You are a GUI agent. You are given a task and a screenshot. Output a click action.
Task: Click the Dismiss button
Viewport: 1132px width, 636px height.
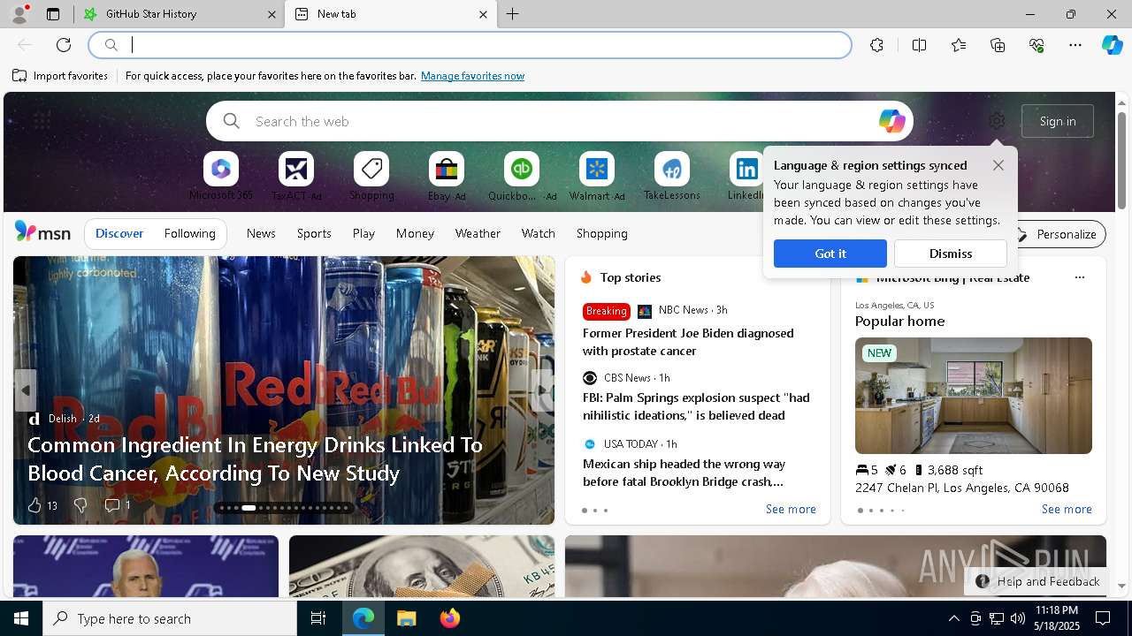coord(951,254)
